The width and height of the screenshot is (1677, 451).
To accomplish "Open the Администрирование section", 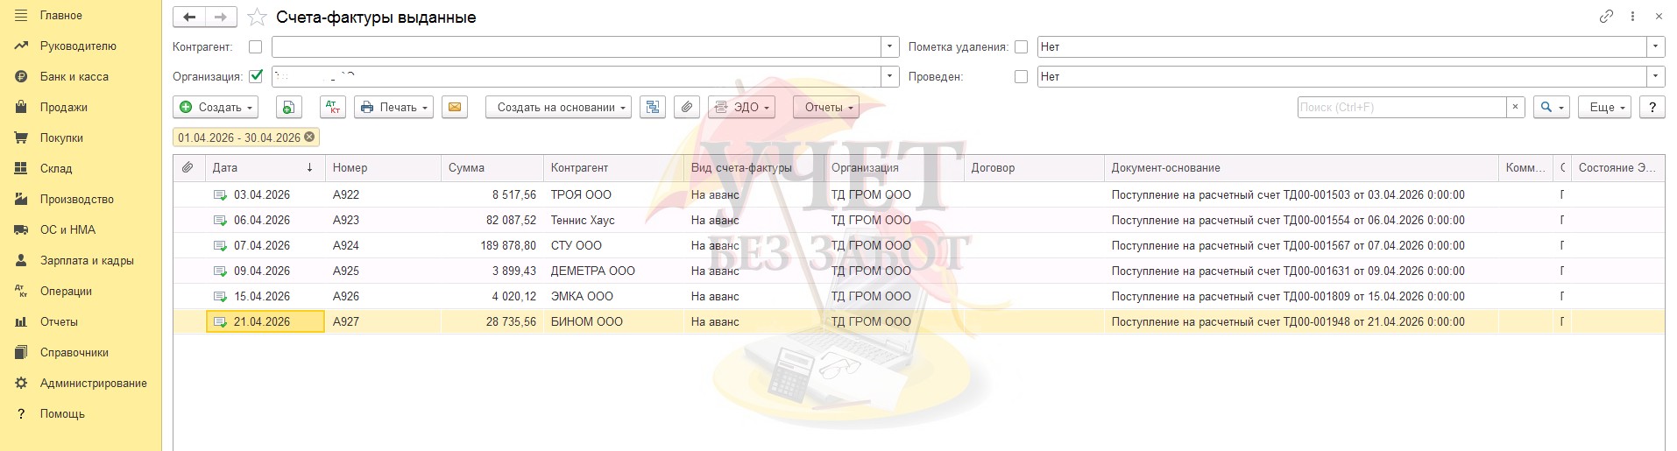I will 94,384.
